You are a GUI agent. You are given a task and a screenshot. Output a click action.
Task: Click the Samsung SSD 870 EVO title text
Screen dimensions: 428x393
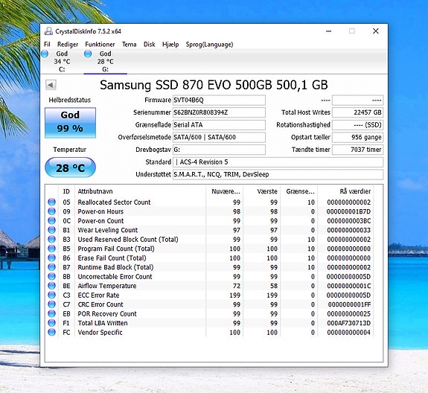coord(214,85)
